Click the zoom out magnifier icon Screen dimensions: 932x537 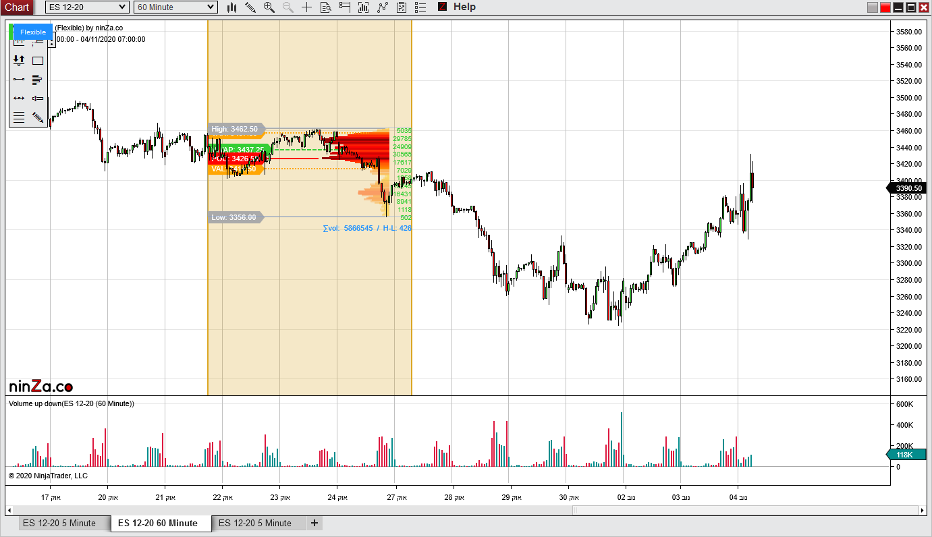(x=288, y=7)
